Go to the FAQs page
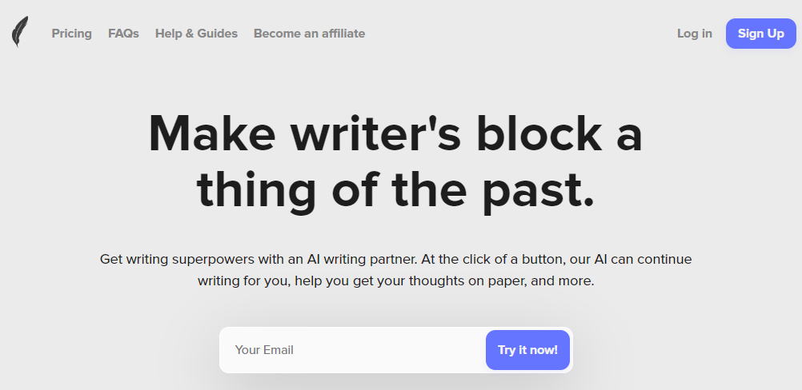Screen dimensions: 802x390 point(123,34)
